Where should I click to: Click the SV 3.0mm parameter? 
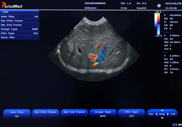pos(171,69)
